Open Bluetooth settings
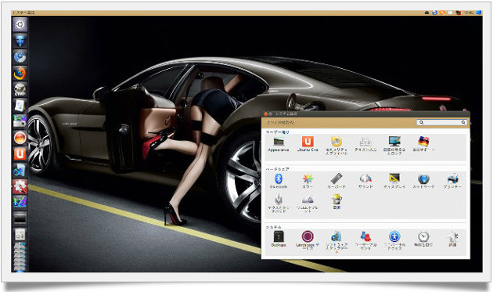The height and width of the screenshot is (292, 493). pyautogui.click(x=279, y=182)
